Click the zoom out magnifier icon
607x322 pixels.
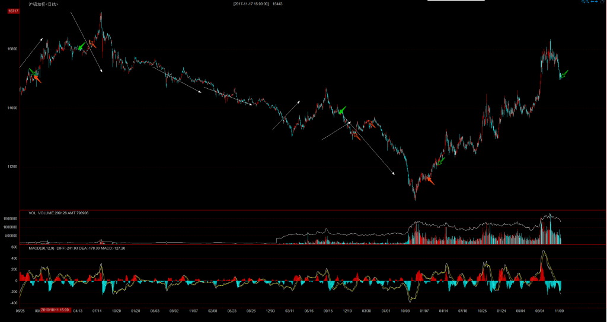(x=588, y=2)
